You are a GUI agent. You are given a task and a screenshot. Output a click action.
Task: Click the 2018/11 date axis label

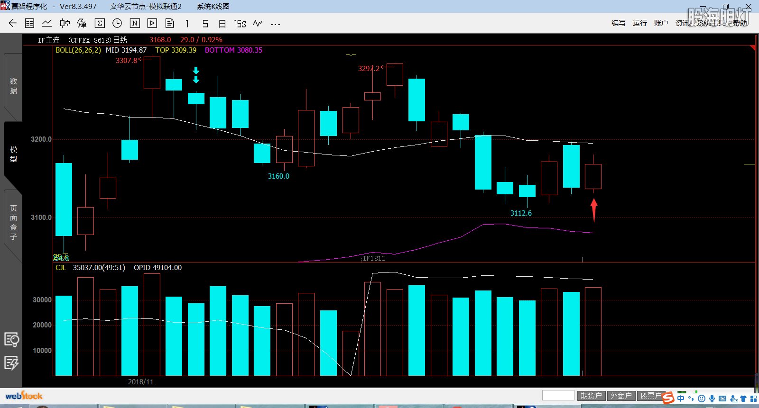[x=141, y=382]
